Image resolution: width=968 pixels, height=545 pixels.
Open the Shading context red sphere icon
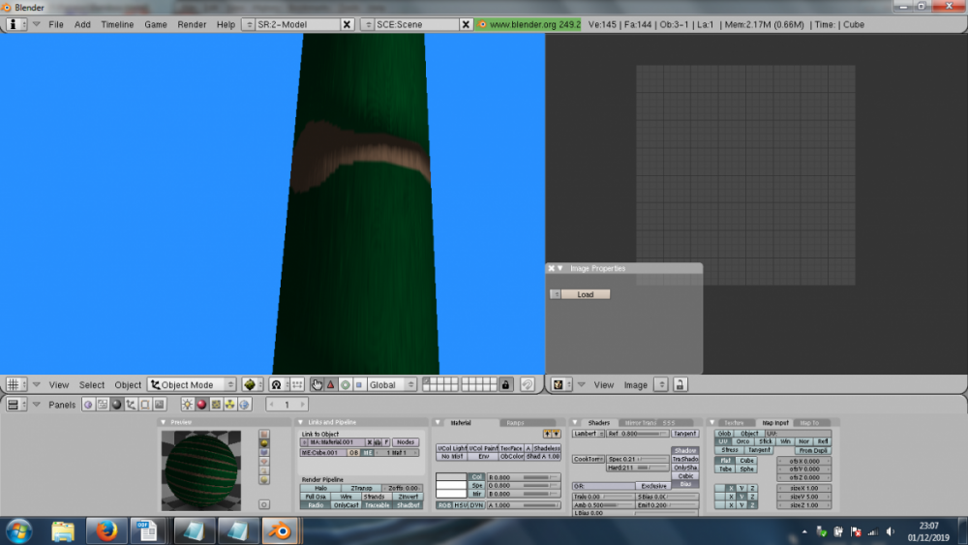tap(201, 405)
